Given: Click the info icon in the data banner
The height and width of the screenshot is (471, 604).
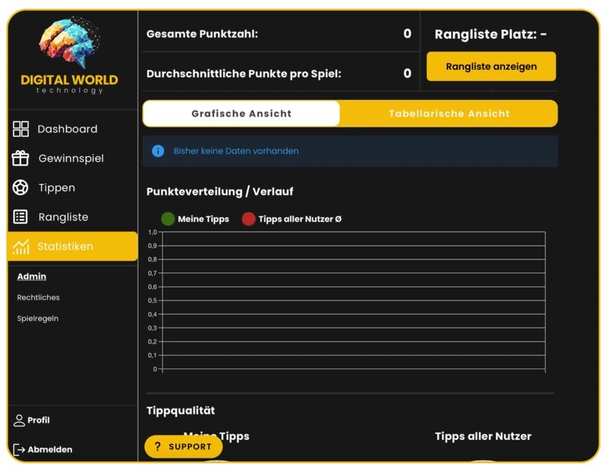Looking at the screenshot, I should click(160, 151).
